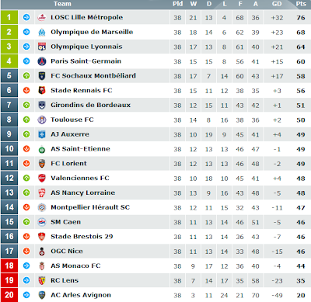
Task: Click the LOSC Lille Métropole club crest
Action: coord(42,18)
